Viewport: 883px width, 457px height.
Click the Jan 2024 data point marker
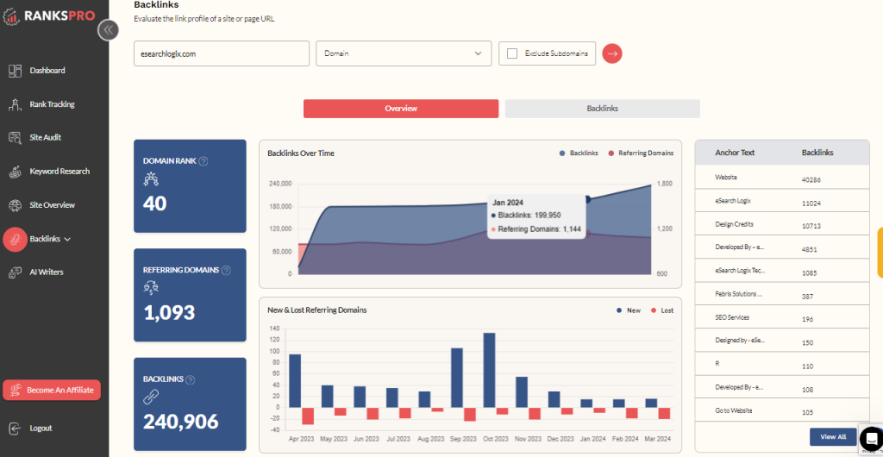click(587, 199)
